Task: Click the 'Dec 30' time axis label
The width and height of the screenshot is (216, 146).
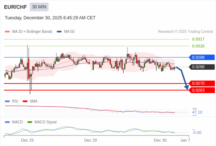Action: 160,141
